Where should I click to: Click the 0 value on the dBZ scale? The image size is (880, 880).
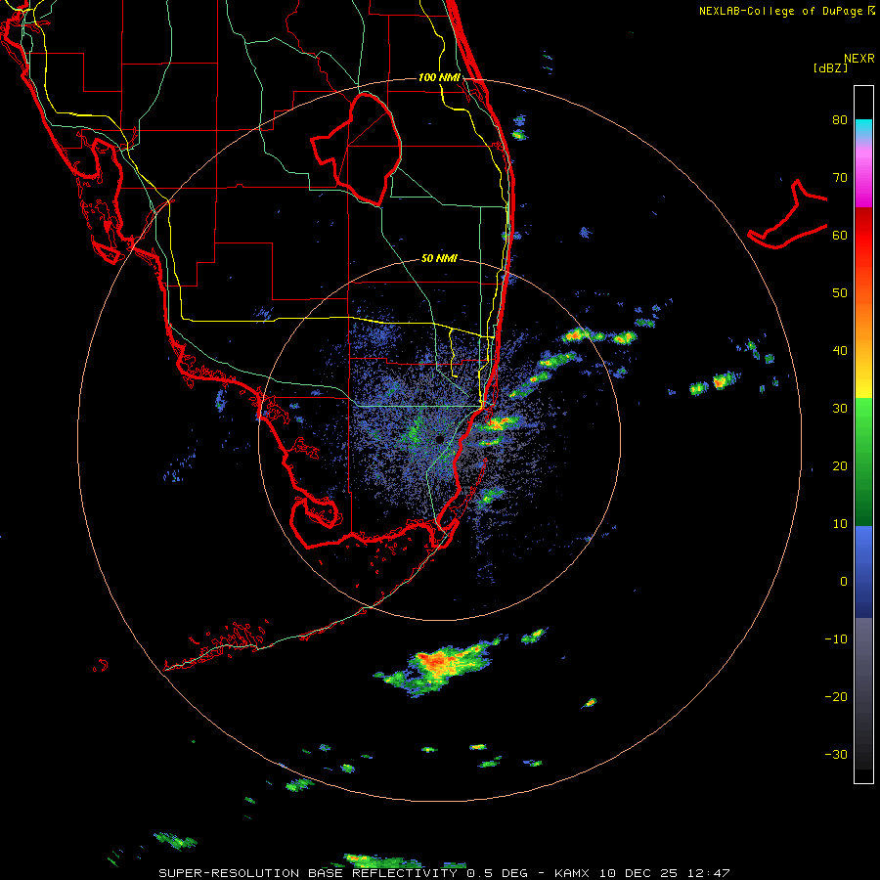click(x=844, y=582)
